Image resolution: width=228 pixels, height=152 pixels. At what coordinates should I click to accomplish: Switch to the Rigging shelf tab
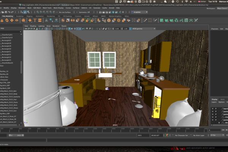tap(30, 16)
